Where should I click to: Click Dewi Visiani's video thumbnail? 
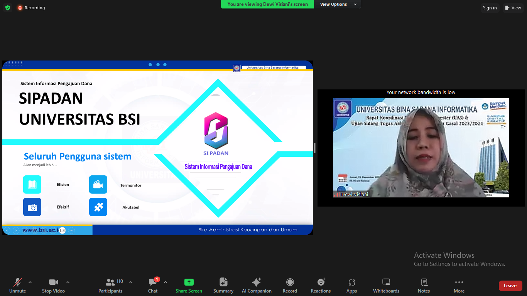pos(421,148)
